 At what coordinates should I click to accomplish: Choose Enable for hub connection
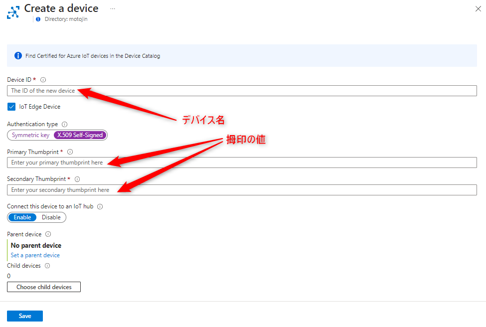click(22, 217)
